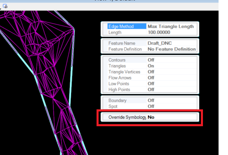
Task: Toggle the Triangles On value
Action: pos(172,66)
